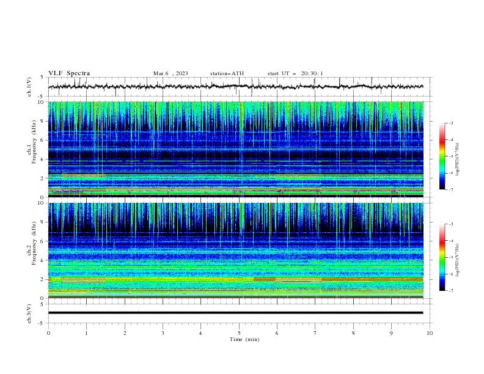
Task: Click the "-7" label on ch.2 color bar
Action: pos(450,290)
